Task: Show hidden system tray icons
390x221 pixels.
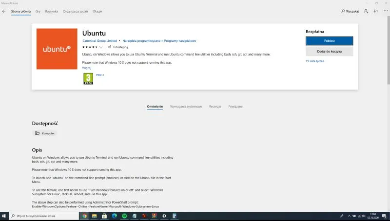Action: [x=349, y=216]
